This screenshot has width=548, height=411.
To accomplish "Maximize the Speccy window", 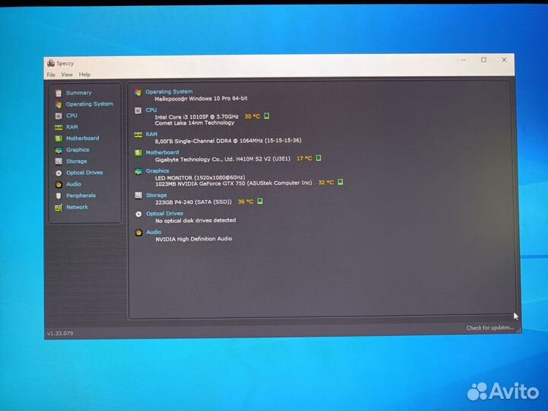I will 484,60.
